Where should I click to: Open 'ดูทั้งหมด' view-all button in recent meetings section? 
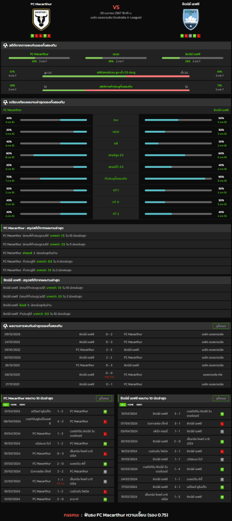point(221,326)
